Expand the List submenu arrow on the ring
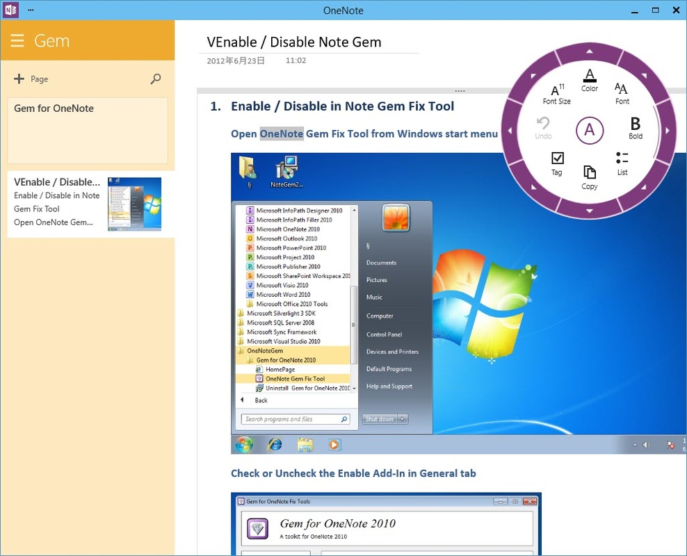 [645, 187]
